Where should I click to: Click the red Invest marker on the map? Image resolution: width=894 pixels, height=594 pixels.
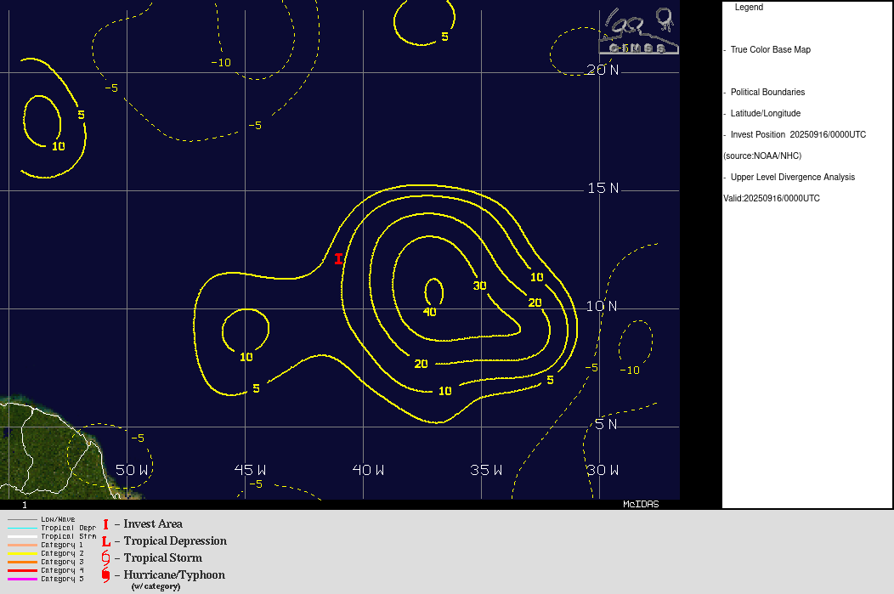339,259
